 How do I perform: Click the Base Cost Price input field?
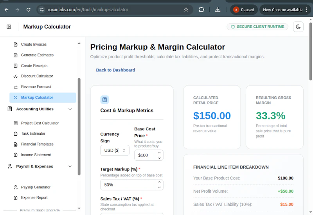click(145, 155)
